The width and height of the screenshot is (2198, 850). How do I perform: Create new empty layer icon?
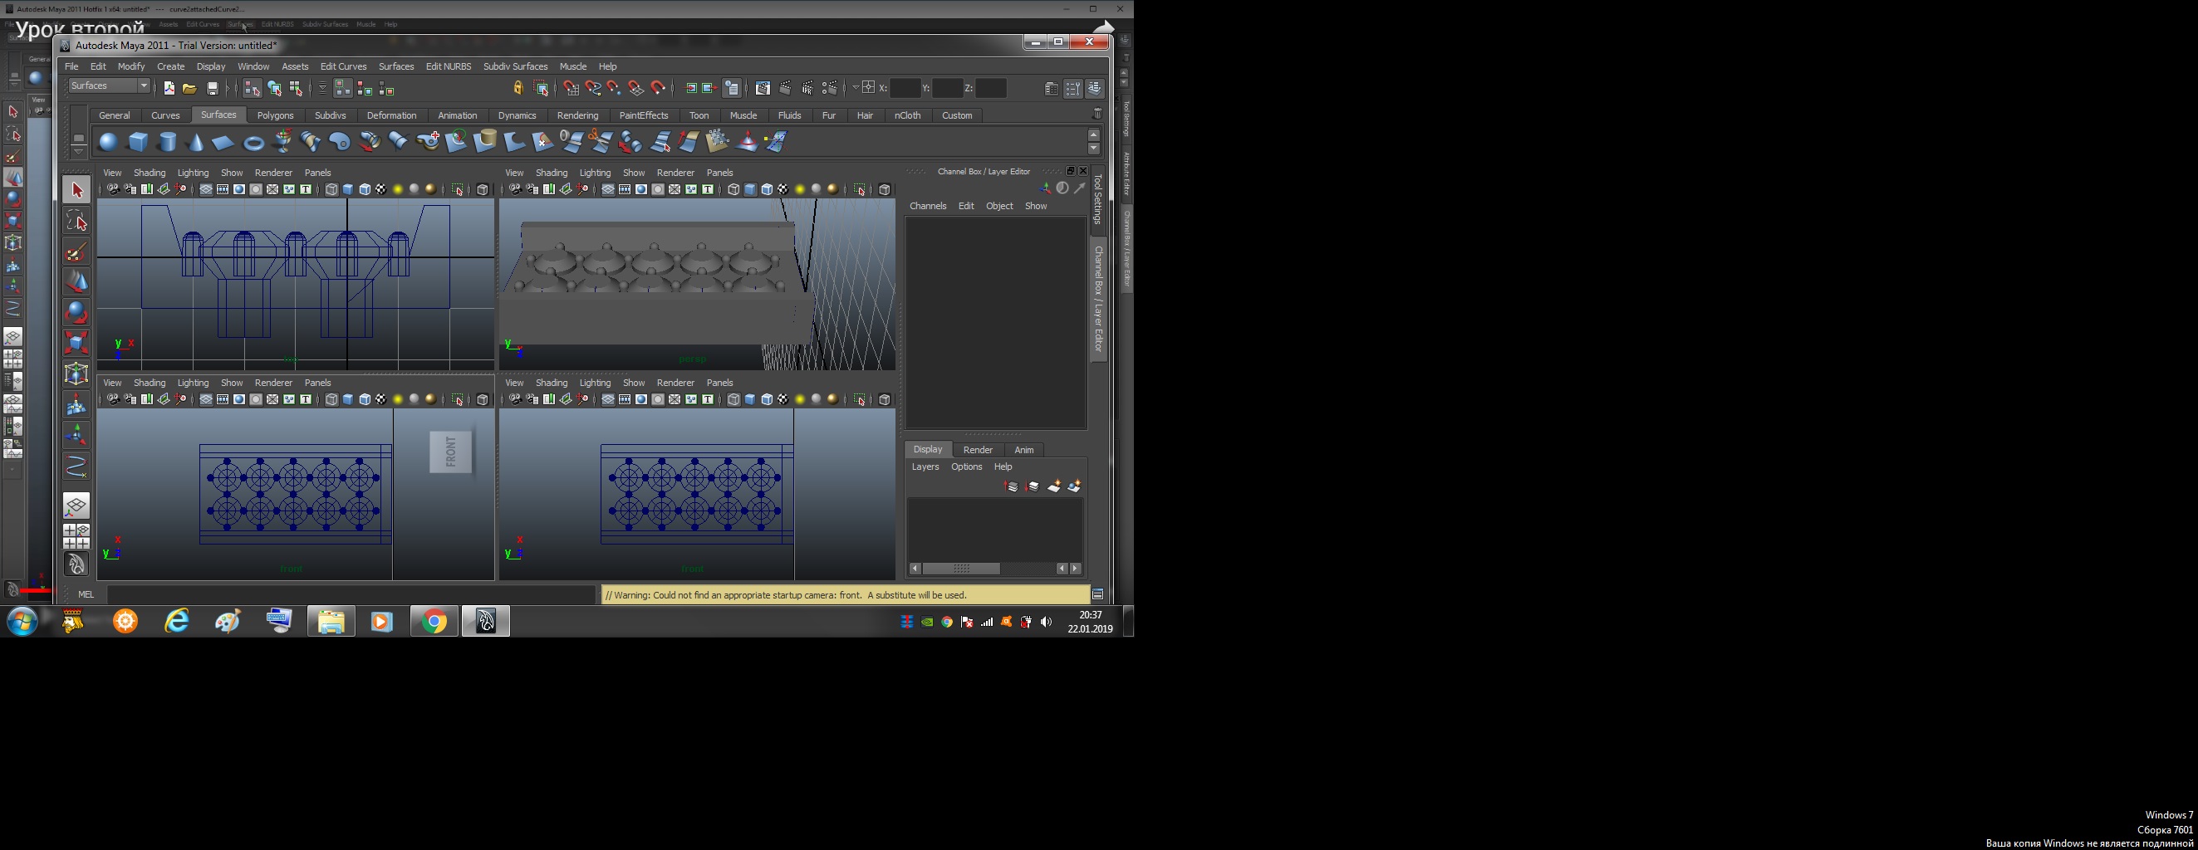pyautogui.click(x=1055, y=486)
